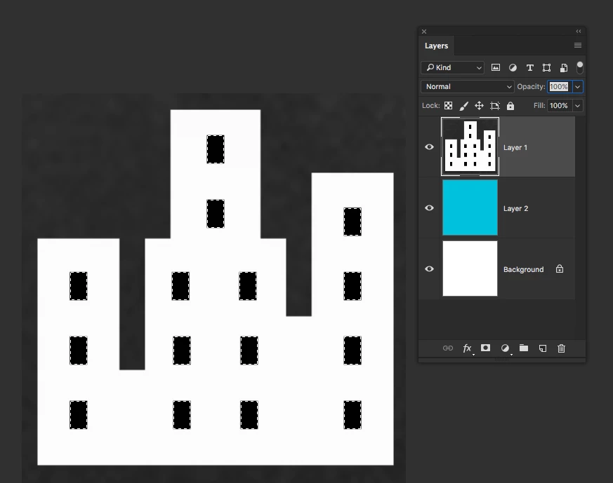Filter layers by adjustment layers icon
613x483 pixels.
coord(513,68)
